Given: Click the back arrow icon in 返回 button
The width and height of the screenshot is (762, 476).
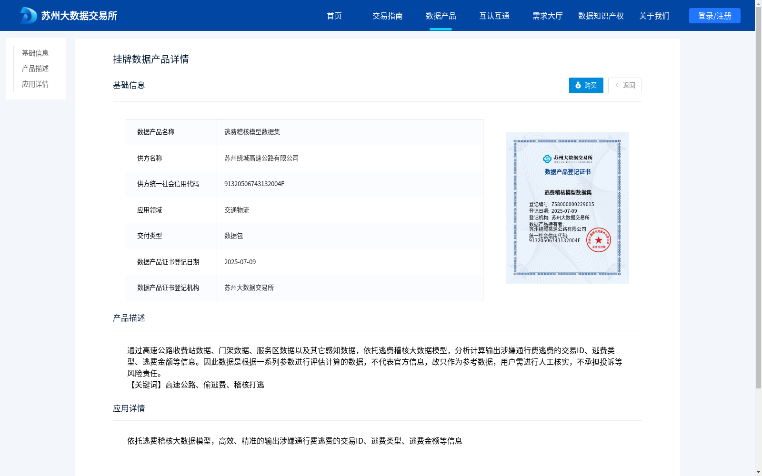Looking at the screenshot, I should tap(618, 85).
